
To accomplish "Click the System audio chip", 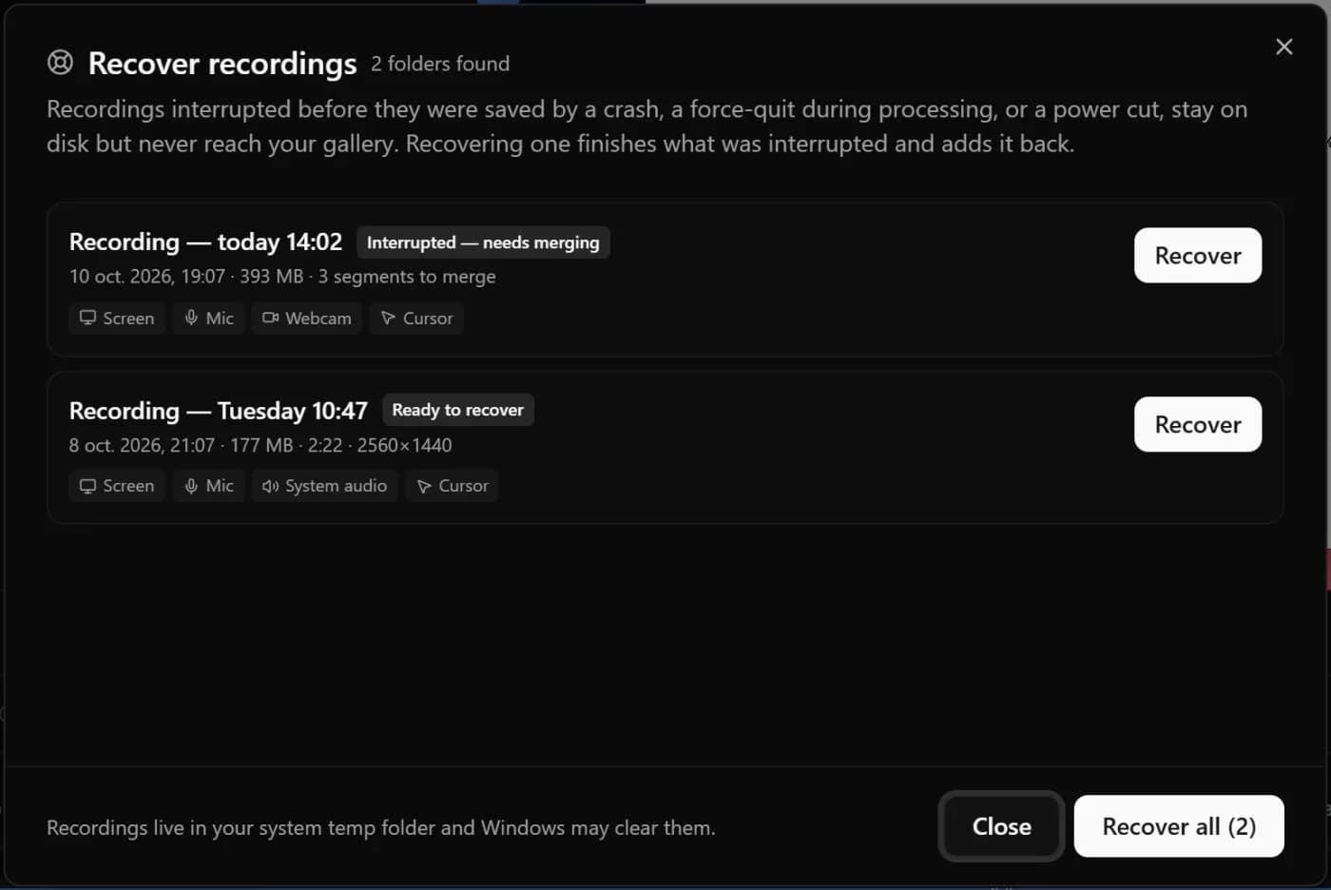I will [325, 486].
